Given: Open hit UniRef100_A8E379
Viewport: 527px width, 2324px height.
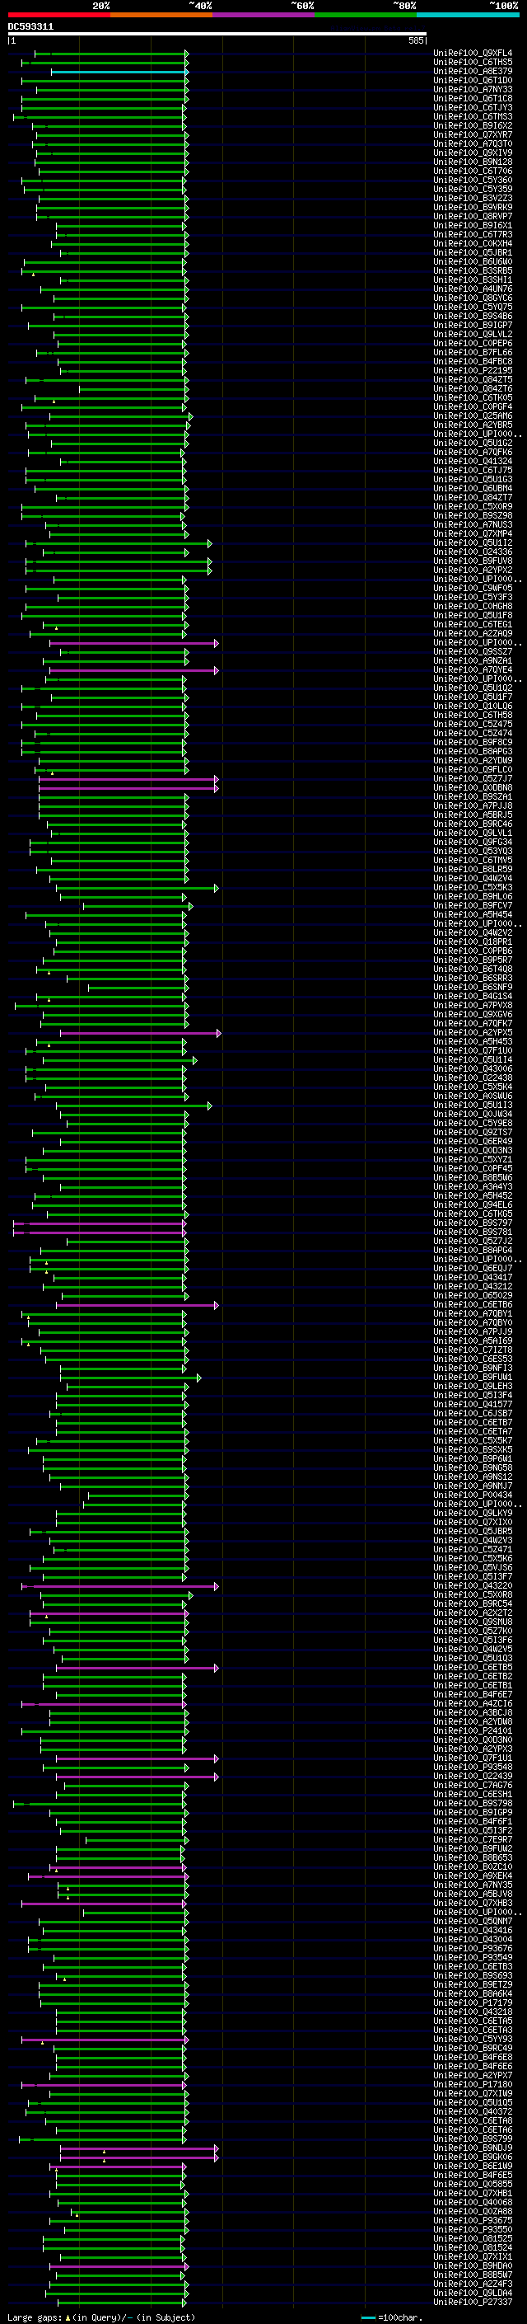Looking at the screenshot, I should click(x=473, y=71).
